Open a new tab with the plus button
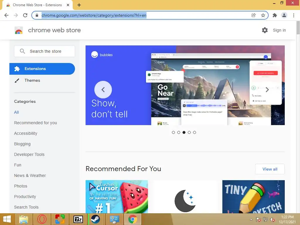This screenshot has width=300, height=225. (x=79, y=5)
